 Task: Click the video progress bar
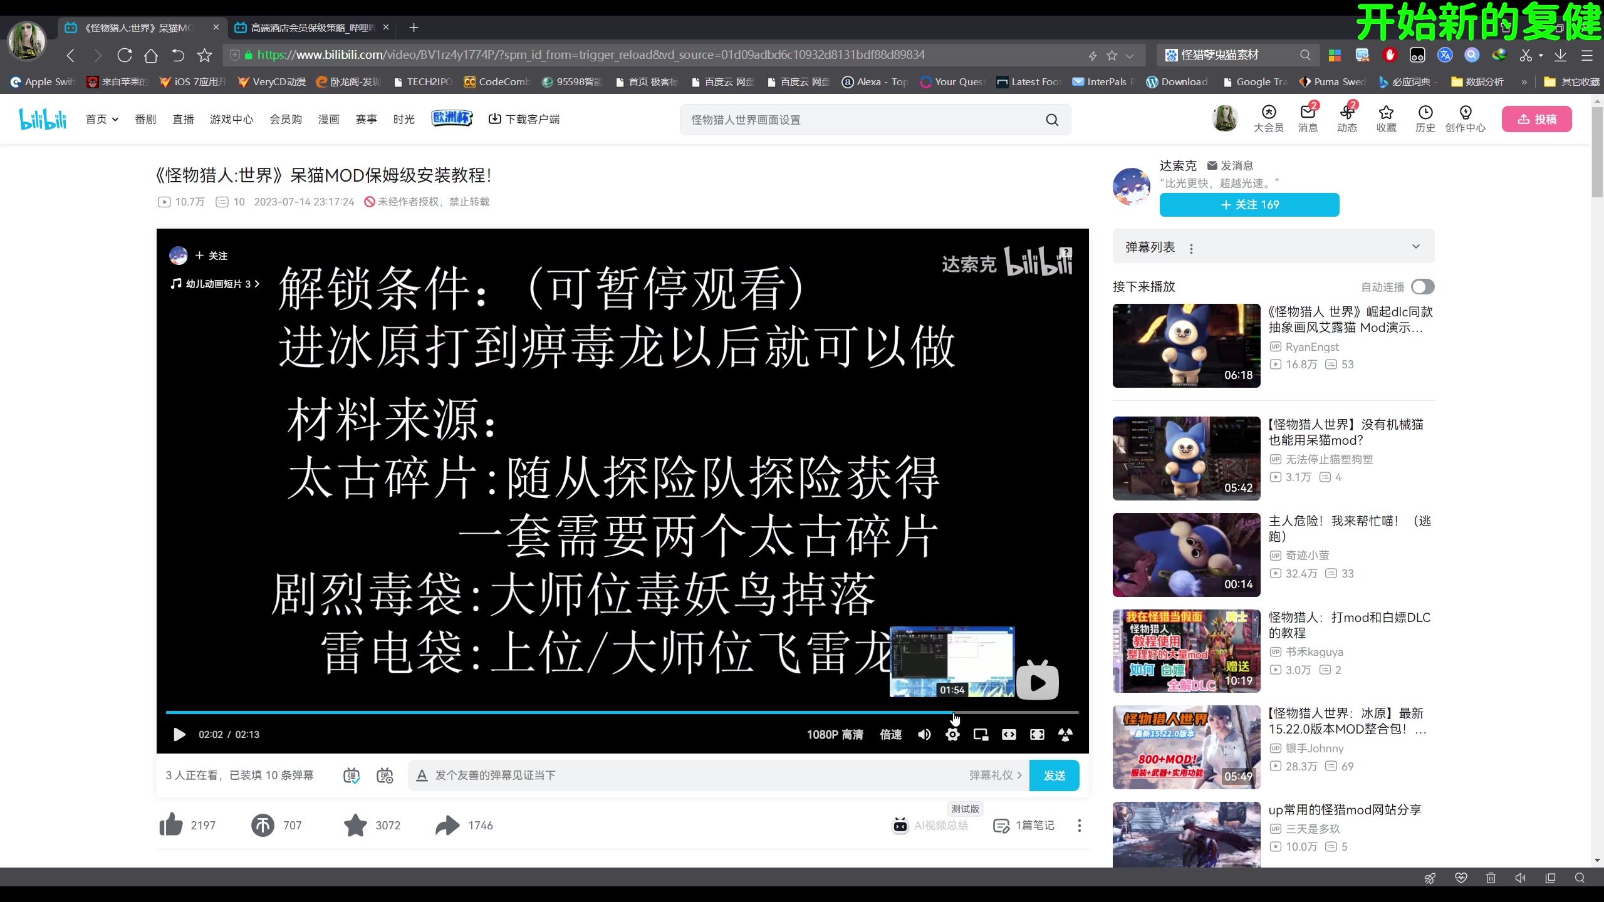click(622, 712)
